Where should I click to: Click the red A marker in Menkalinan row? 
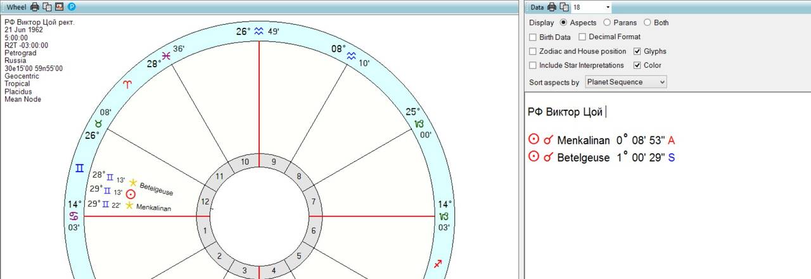point(672,140)
